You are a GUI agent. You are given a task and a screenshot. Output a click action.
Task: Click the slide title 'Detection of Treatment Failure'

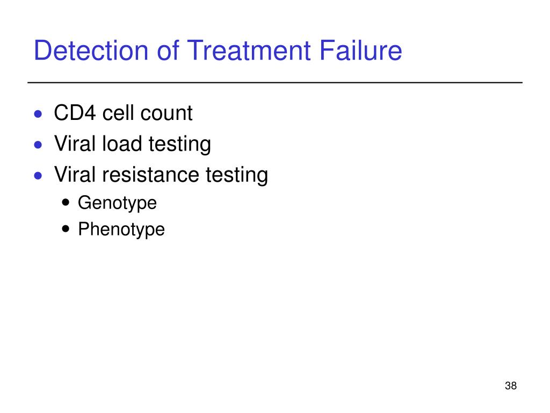coord(218,51)
